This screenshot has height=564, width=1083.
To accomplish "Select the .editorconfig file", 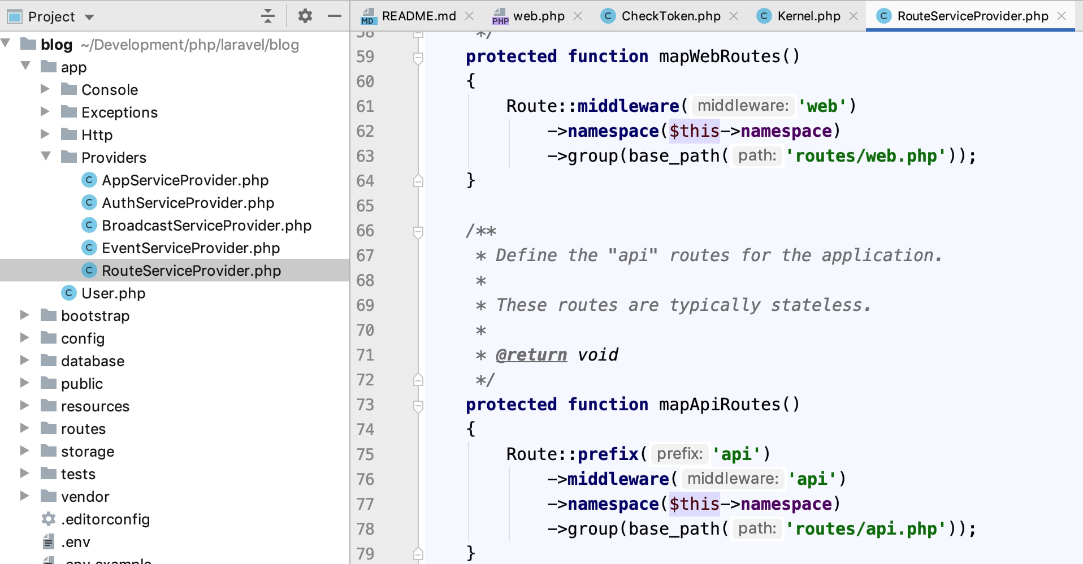I will [105, 519].
